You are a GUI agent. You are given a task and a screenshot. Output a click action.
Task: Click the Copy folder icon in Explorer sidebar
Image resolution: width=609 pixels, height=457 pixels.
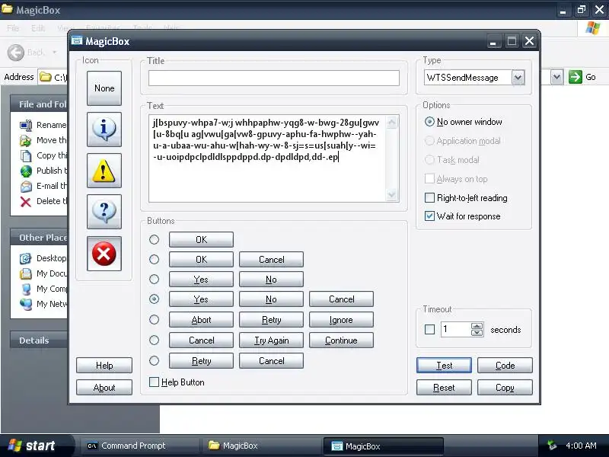pos(26,155)
